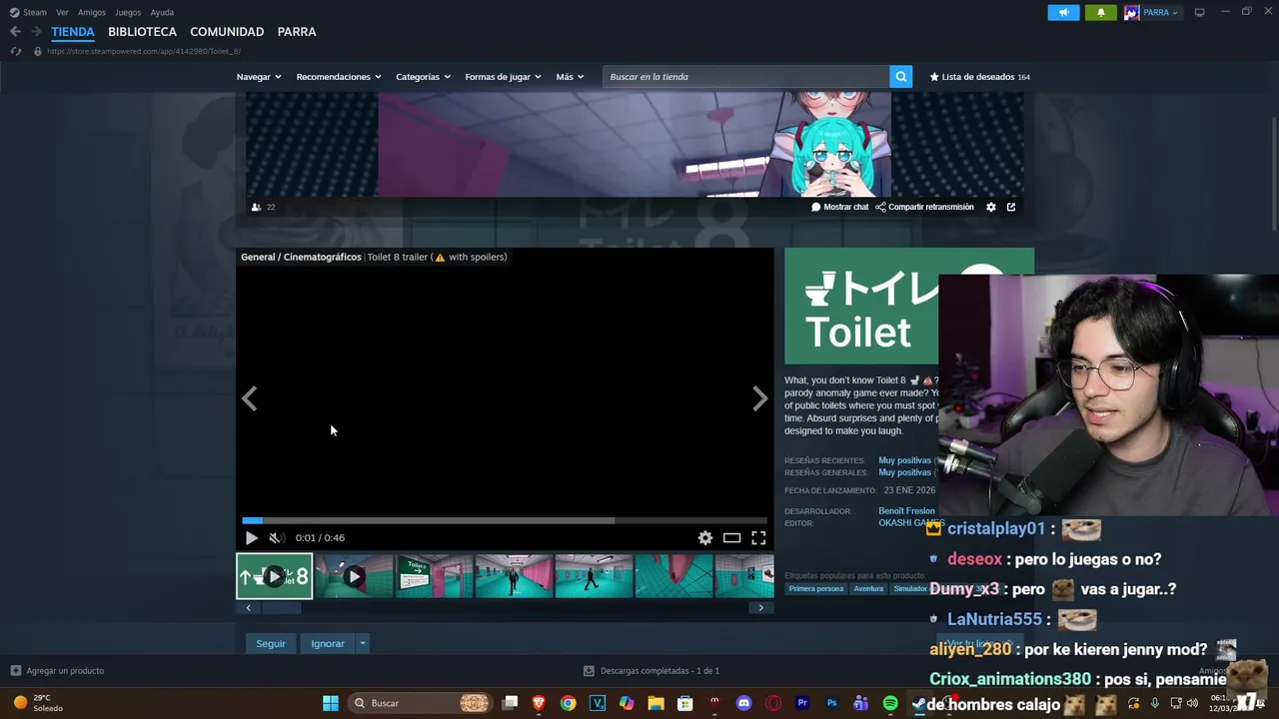Unmute the trailer audio
Image resolution: width=1279 pixels, height=719 pixels.
click(x=276, y=537)
